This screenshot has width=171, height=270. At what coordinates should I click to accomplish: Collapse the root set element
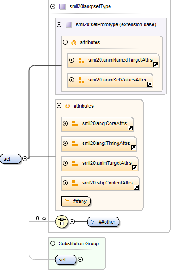coord(25,158)
